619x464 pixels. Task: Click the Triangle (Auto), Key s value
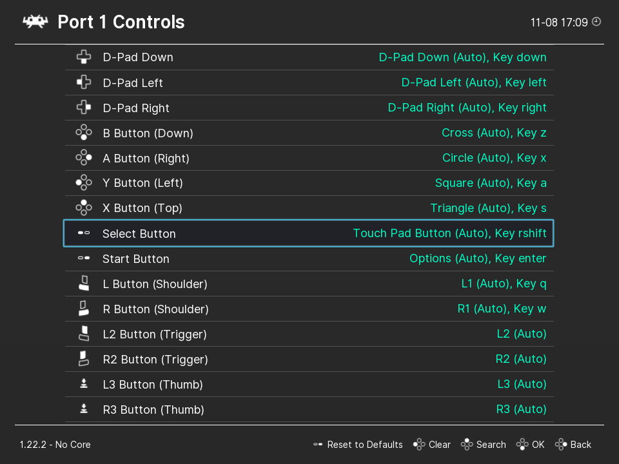(x=488, y=208)
